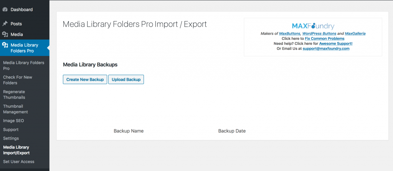Open the Fix Common Problems link
The image size is (393, 171).
pyautogui.click(x=325, y=39)
